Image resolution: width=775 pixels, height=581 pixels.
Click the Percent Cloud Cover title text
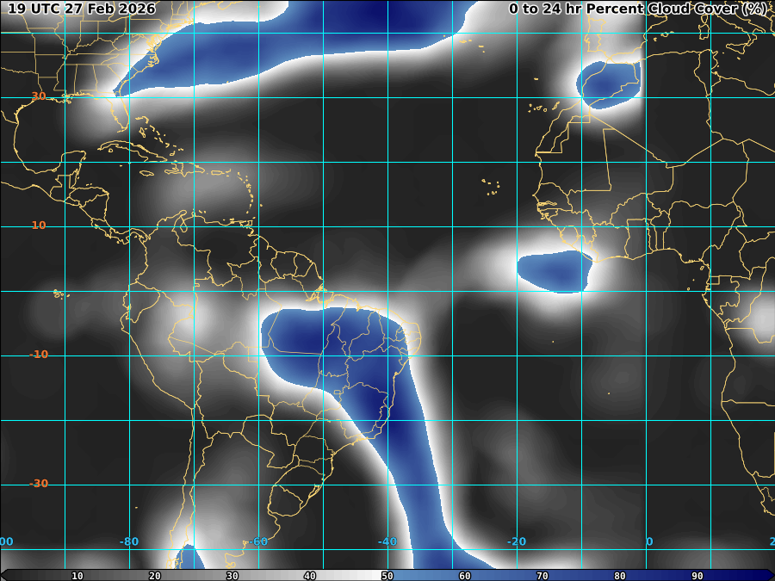pos(637,9)
